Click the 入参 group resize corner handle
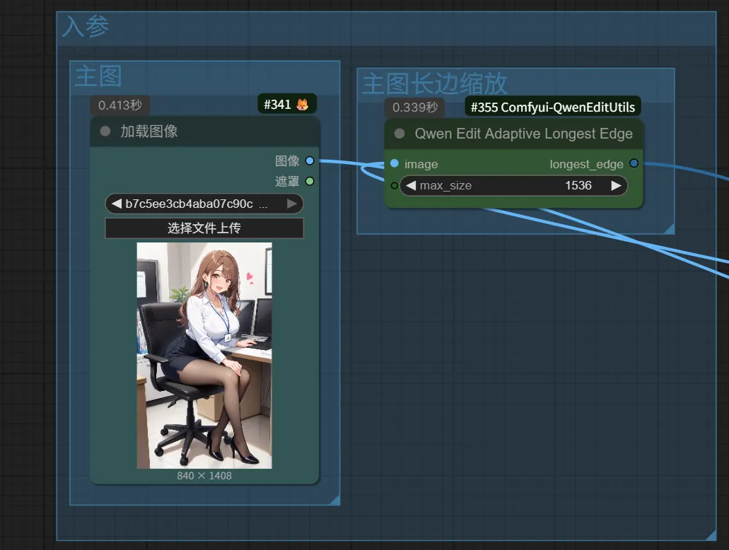 point(711,535)
